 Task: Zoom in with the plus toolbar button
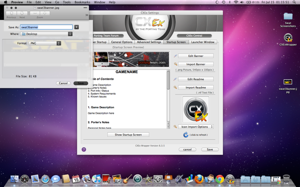tap(45, 13)
